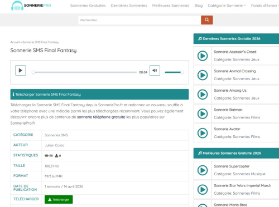Click Sonneries Jeux category under Animal Crossing
279x207 pixels.
246,79
